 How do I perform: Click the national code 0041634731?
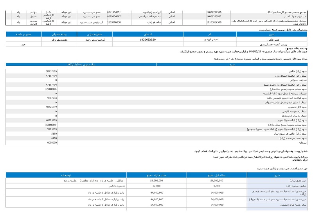(114, 12)
